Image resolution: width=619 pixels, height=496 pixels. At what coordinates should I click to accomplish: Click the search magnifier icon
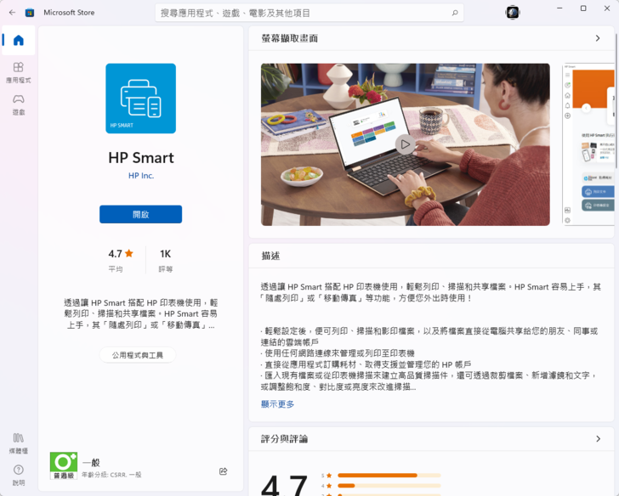coord(455,13)
